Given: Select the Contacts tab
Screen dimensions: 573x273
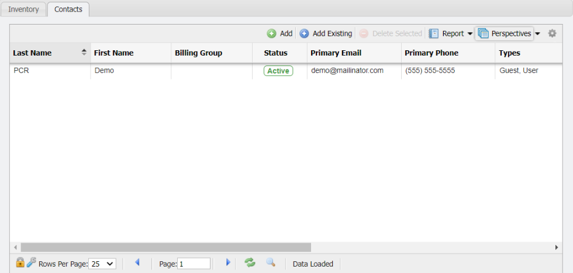Looking at the screenshot, I should tap(68, 9).
